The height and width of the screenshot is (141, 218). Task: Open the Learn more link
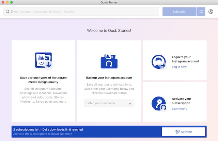coord(180,109)
